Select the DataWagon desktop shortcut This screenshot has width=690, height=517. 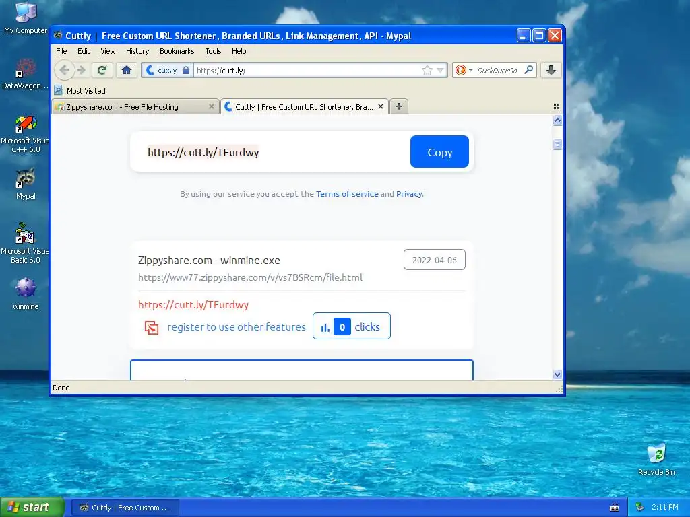[25, 73]
